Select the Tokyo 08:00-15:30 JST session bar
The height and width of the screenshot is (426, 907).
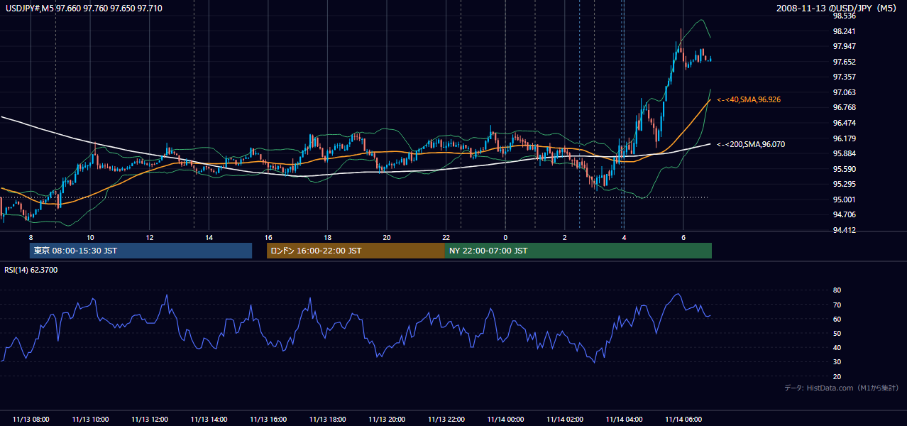(141, 251)
